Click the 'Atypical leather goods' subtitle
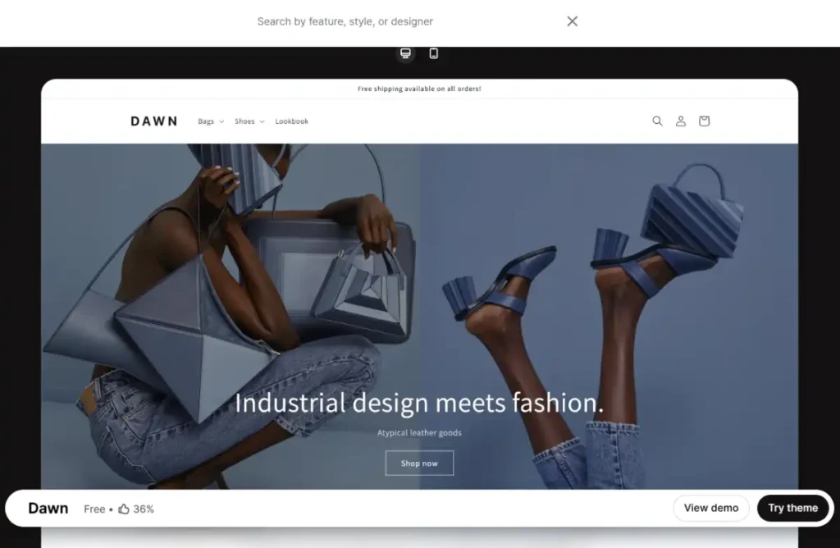 419,433
